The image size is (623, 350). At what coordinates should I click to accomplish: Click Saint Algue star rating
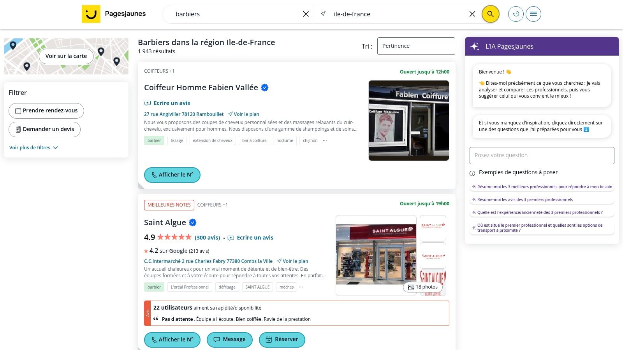click(174, 237)
